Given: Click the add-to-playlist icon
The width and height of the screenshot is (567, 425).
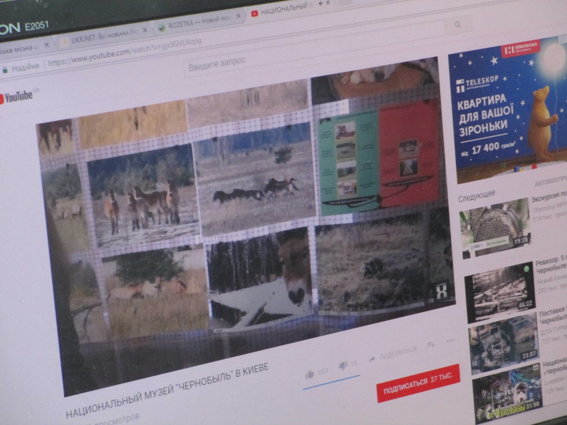Looking at the screenshot, I should 430,345.
